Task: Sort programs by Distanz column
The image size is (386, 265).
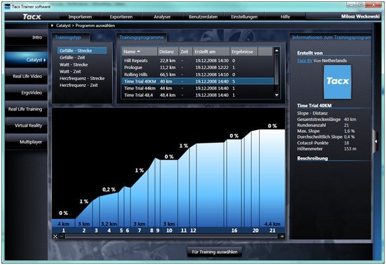Action: tap(168, 51)
